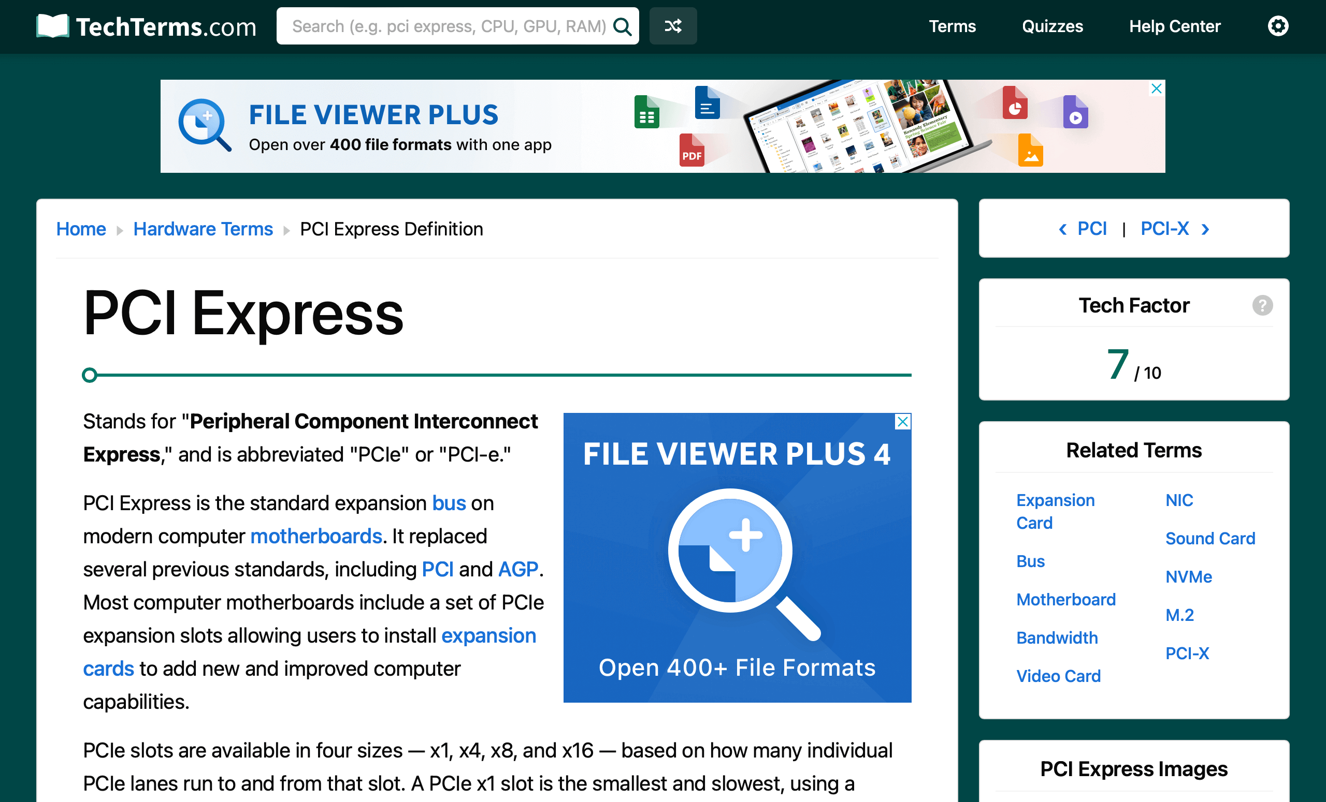Open related term Sound Card
The width and height of the screenshot is (1326, 802).
1210,538
